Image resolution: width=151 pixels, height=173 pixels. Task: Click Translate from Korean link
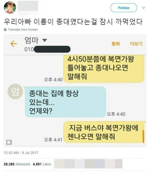click(23, 30)
